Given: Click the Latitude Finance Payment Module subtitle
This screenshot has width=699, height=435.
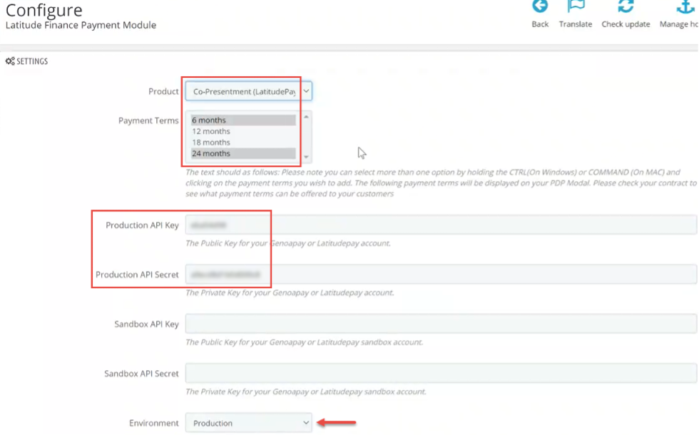Looking at the screenshot, I should point(81,25).
